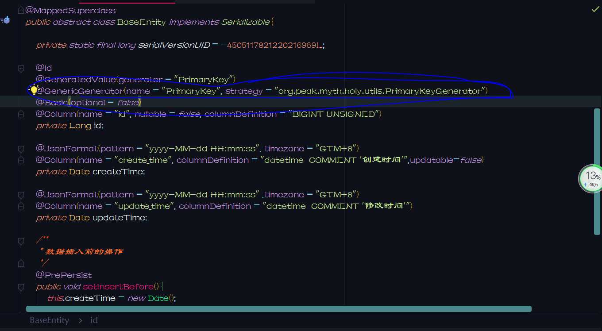Click the @GeneratedValue annotation
This screenshot has height=331, width=602.
coord(76,79)
